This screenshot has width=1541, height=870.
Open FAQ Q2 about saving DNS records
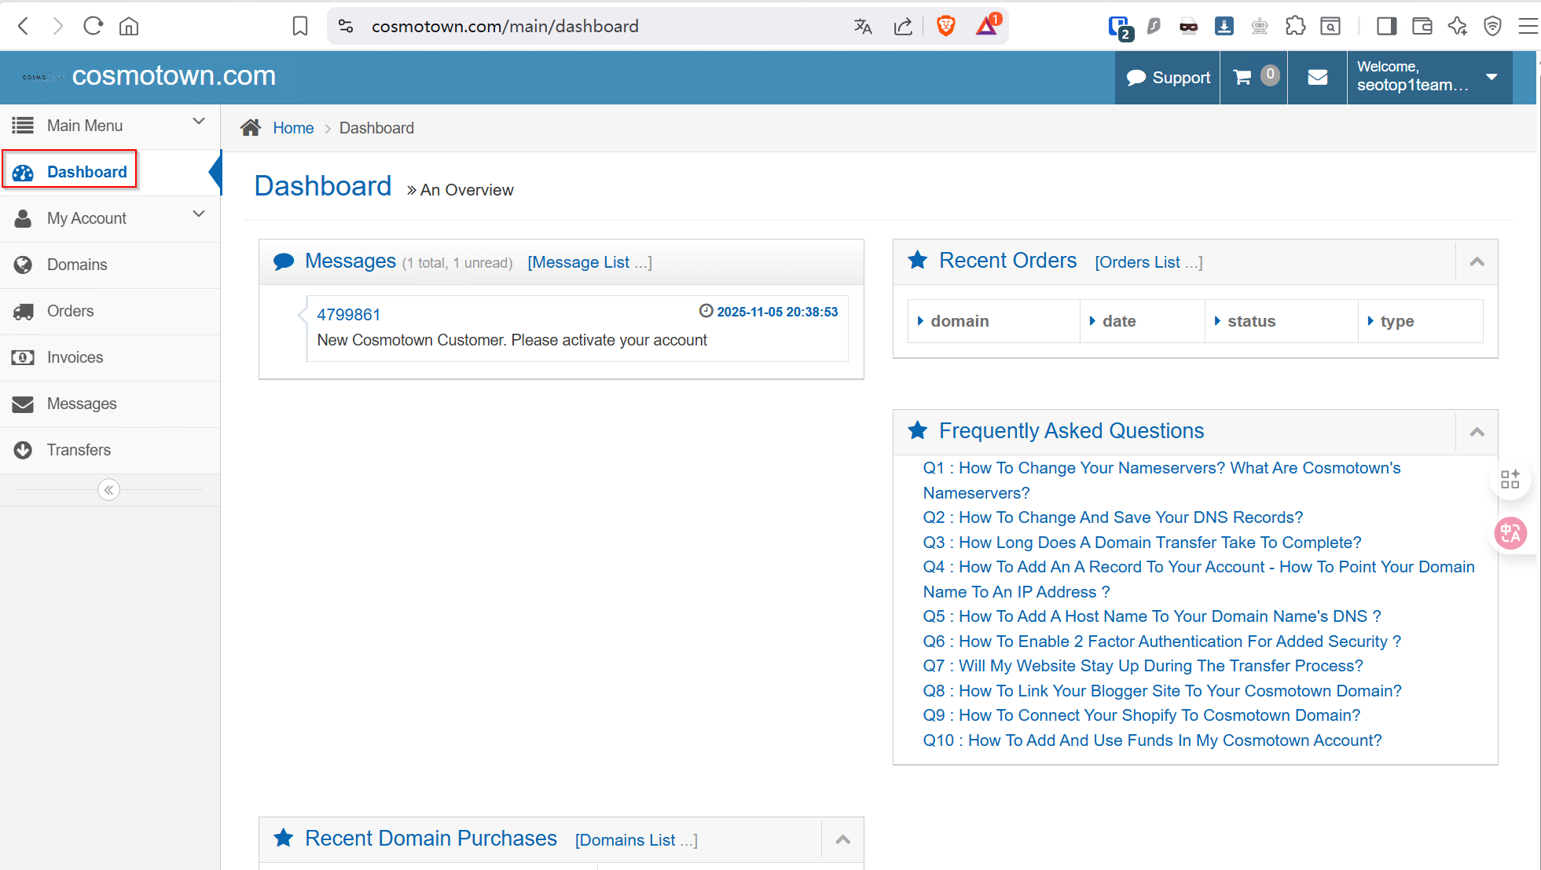[x=1113, y=517]
